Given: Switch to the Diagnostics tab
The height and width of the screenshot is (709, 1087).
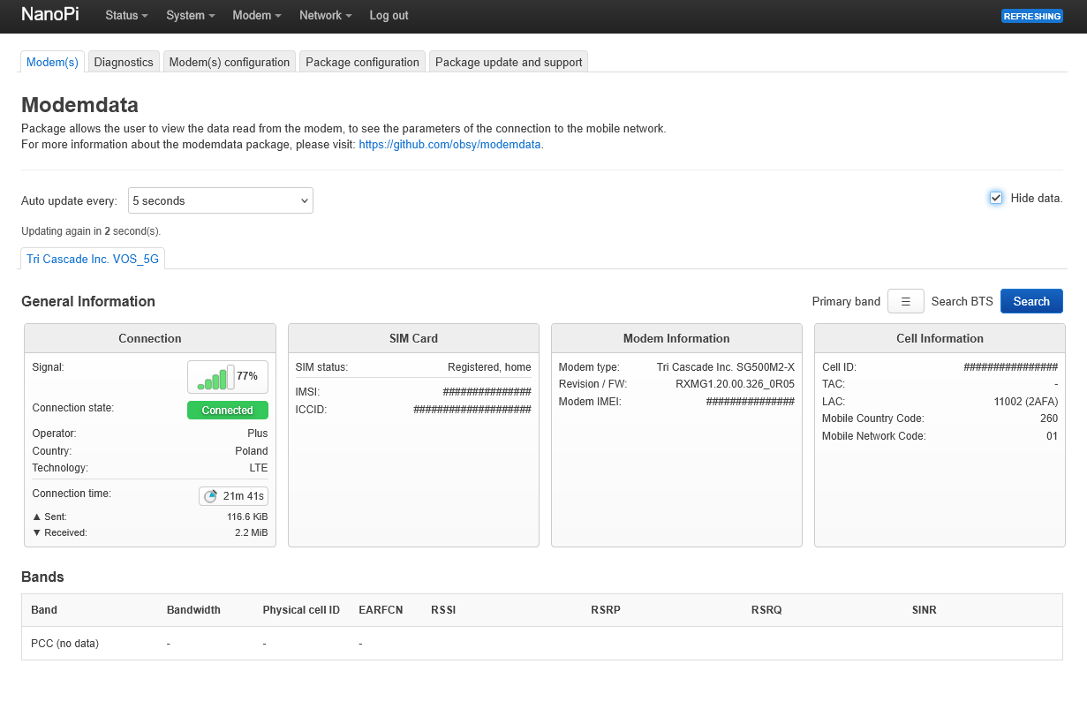Looking at the screenshot, I should tap(124, 62).
